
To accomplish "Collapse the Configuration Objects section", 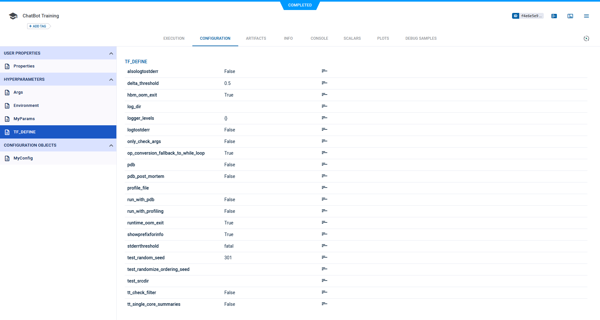I will click(111, 145).
